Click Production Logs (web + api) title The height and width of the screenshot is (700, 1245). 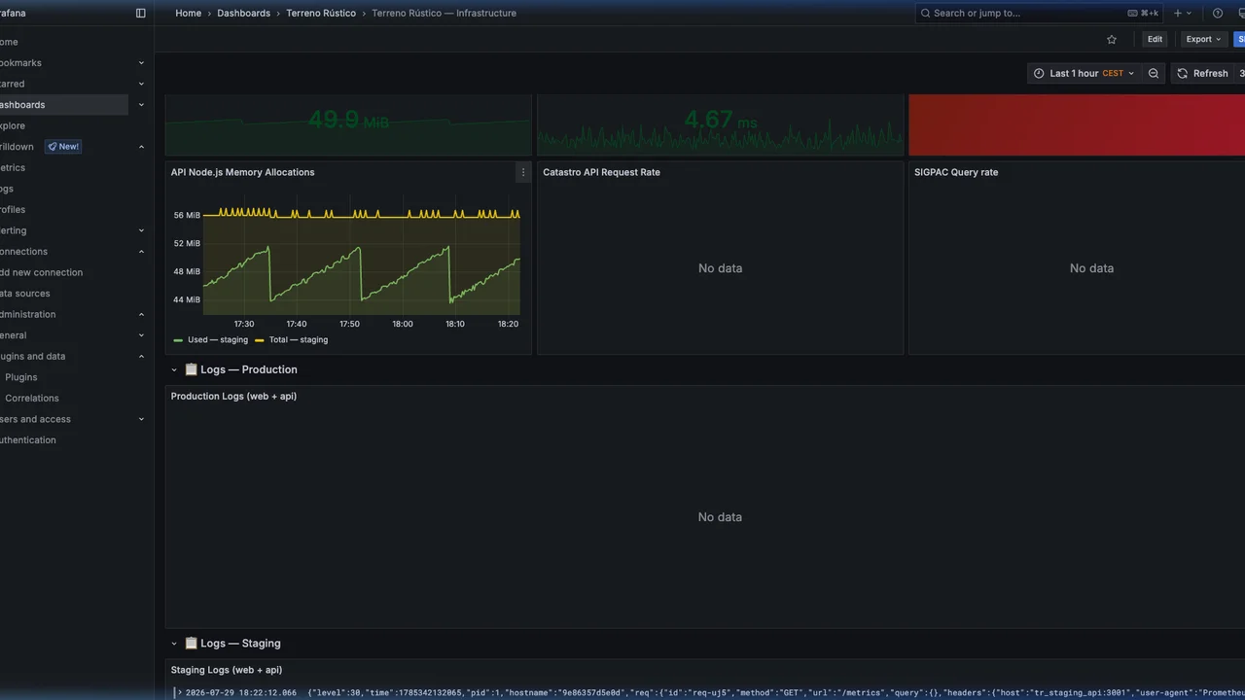coord(233,397)
